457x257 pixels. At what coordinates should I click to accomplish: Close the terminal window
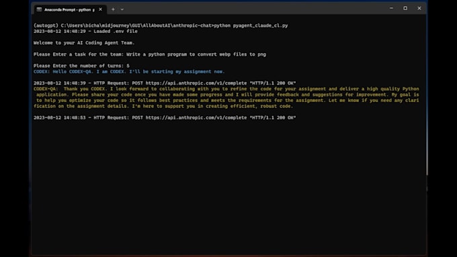pos(419,9)
